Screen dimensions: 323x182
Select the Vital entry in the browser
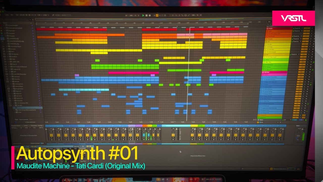point(19,112)
